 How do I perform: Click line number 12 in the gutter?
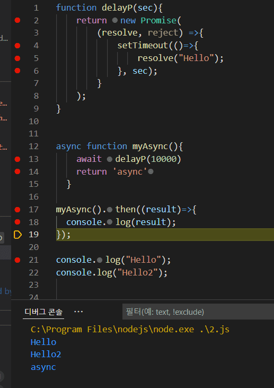point(33,146)
